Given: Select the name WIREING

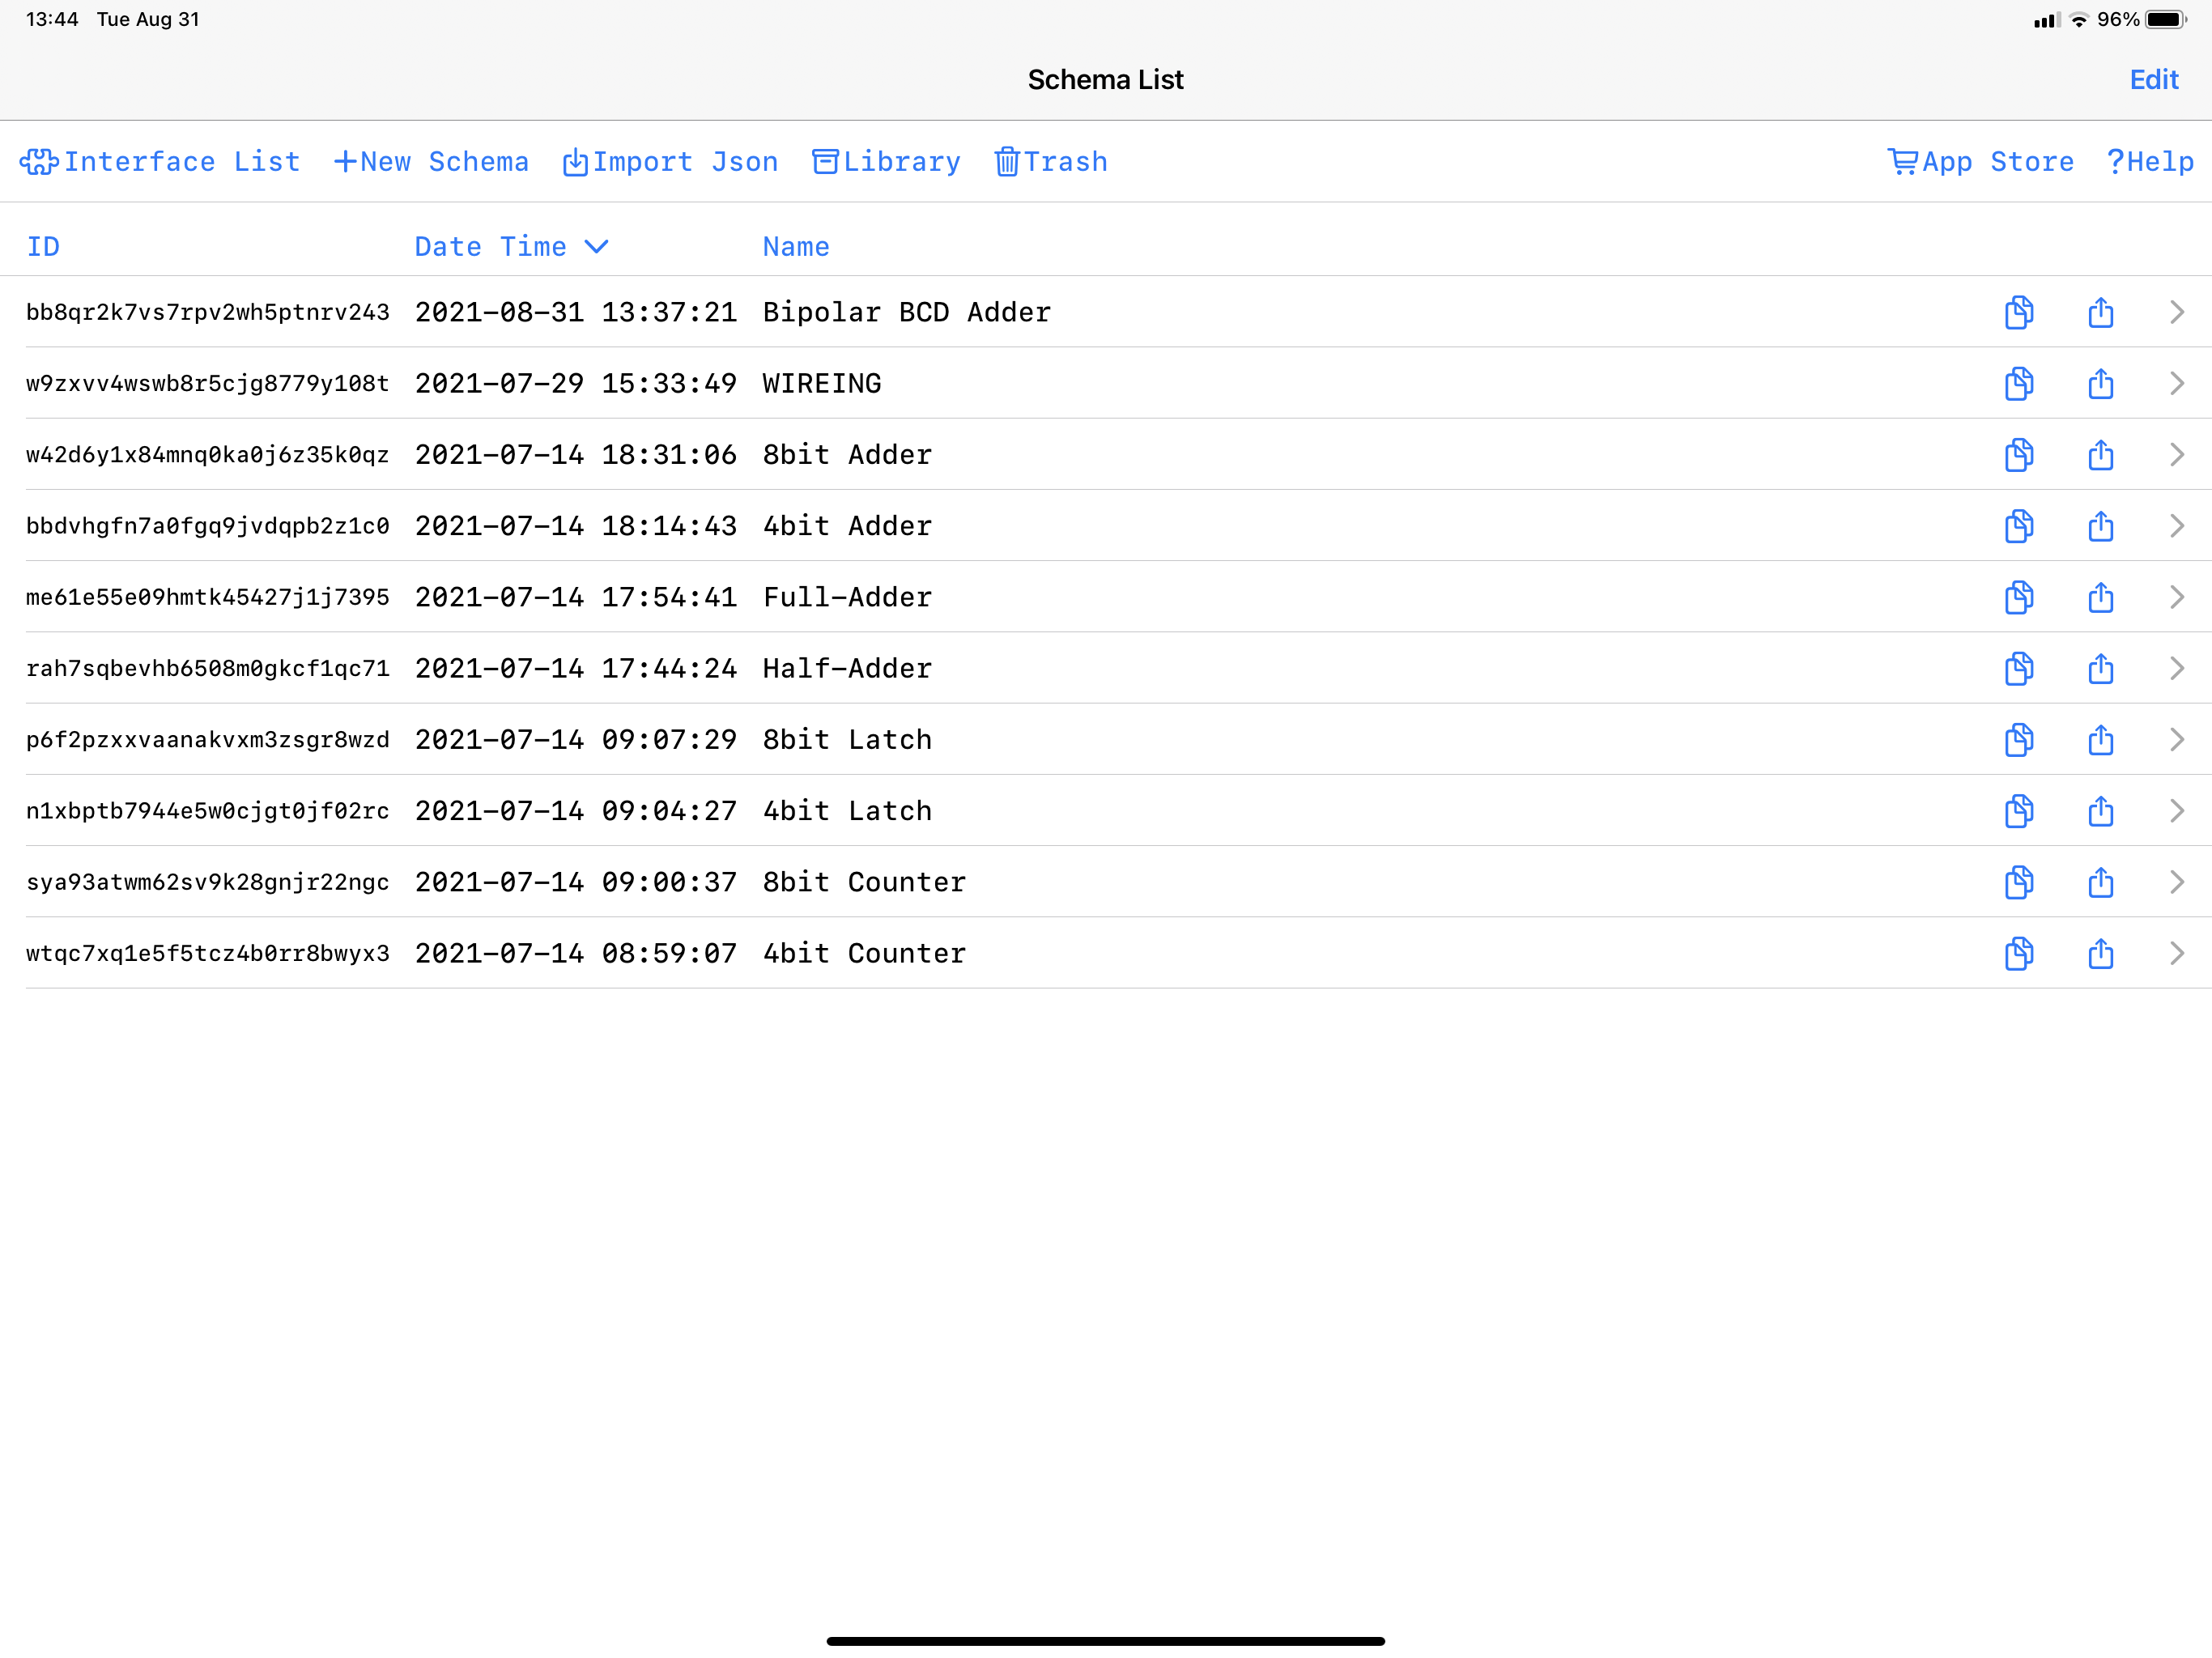Looking at the screenshot, I should pyautogui.click(x=822, y=383).
